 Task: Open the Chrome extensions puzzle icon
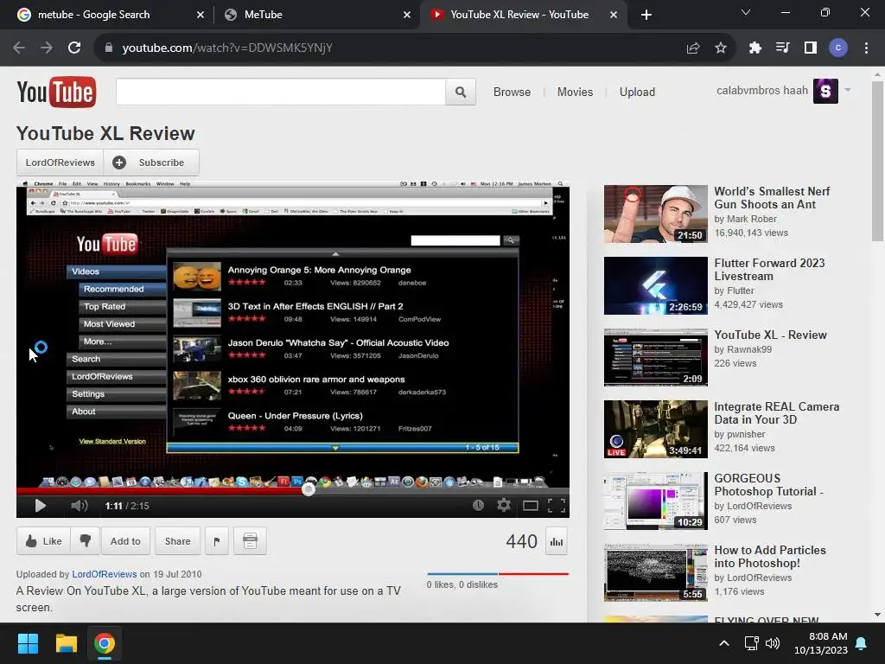(x=755, y=48)
